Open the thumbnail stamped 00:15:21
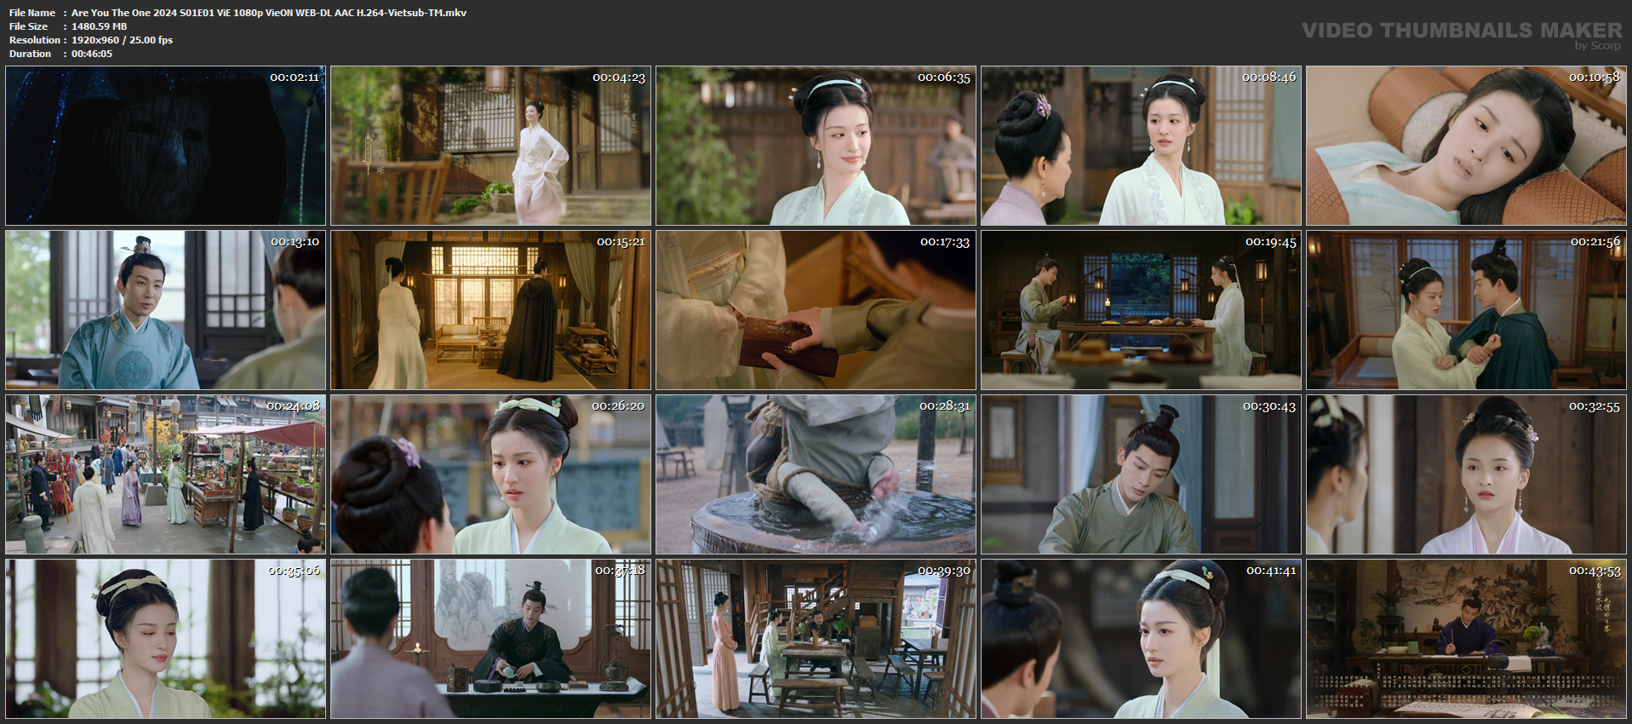Viewport: 1632px width, 724px height. click(x=490, y=310)
